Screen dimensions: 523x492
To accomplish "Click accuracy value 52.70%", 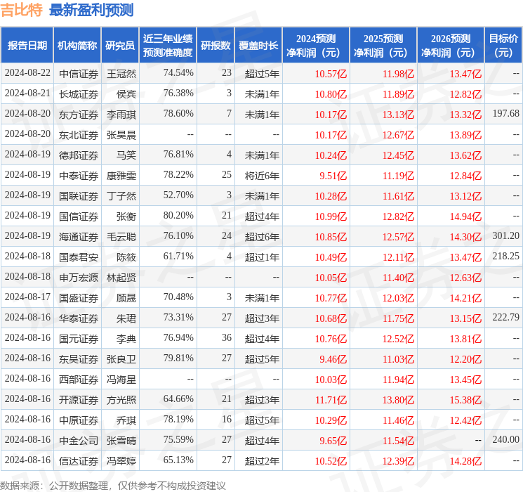I will [178, 195].
